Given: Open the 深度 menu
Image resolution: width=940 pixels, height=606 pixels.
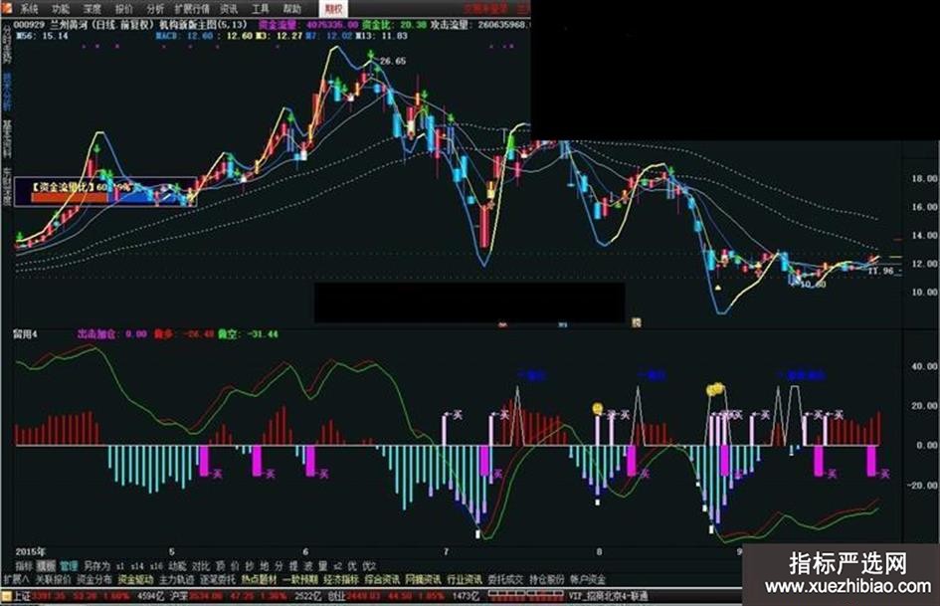Looking at the screenshot, I should (x=93, y=8).
